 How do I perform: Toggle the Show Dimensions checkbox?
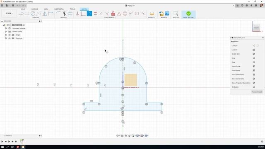pyautogui.click(x=254, y=74)
